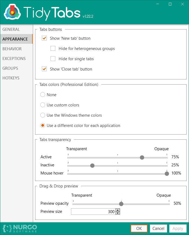Go to the GROUPS section

click(x=16, y=68)
